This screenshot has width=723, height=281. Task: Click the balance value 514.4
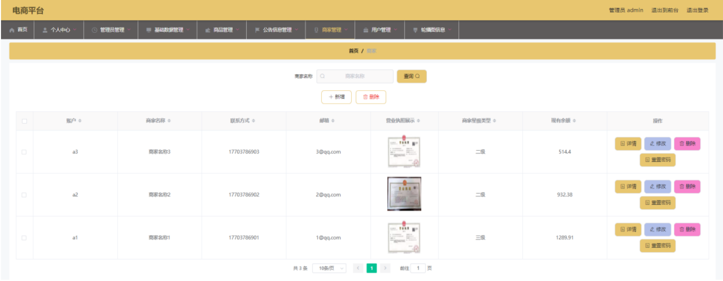click(x=565, y=152)
